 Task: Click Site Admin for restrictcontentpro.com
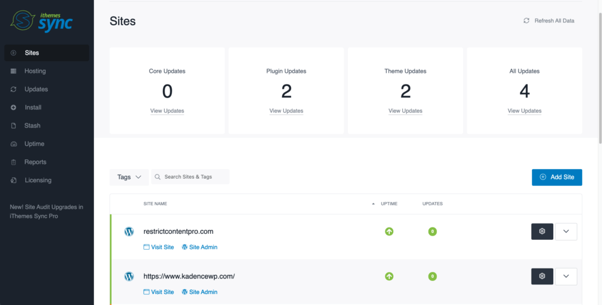tap(200, 247)
